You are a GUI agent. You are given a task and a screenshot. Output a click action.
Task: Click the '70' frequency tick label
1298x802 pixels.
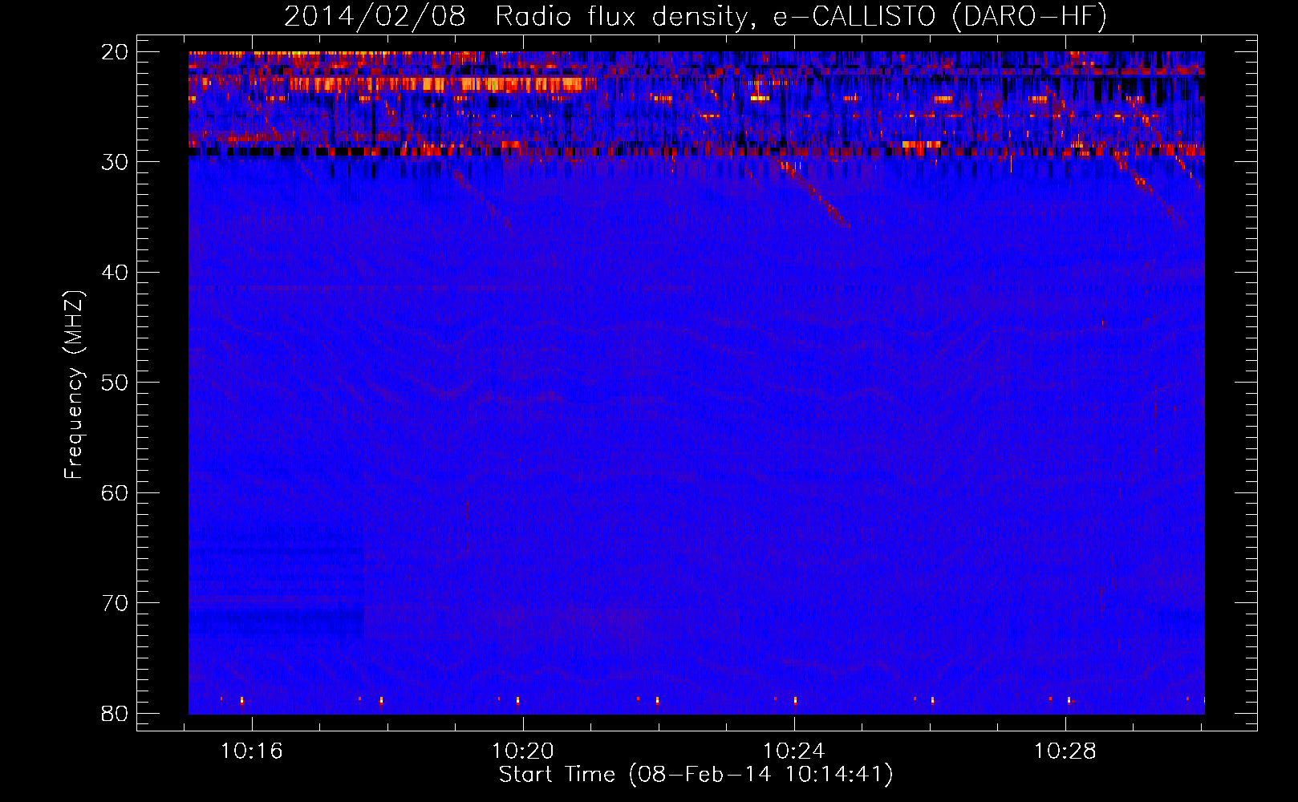click(x=115, y=603)
